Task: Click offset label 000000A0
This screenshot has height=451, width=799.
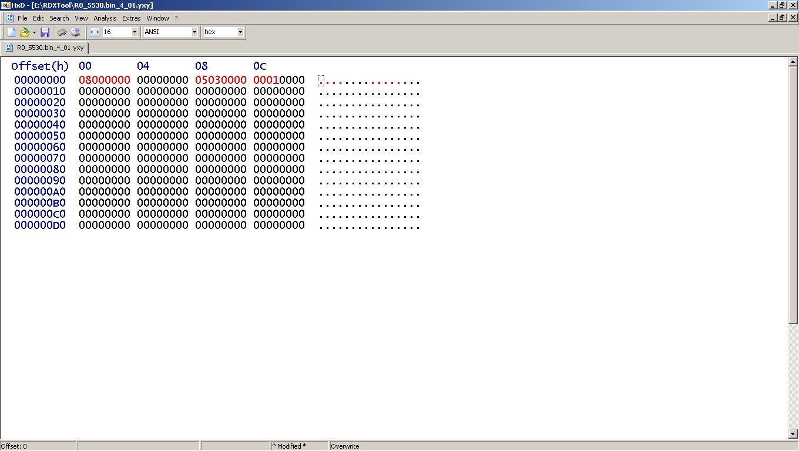Action: click(40, 191)
